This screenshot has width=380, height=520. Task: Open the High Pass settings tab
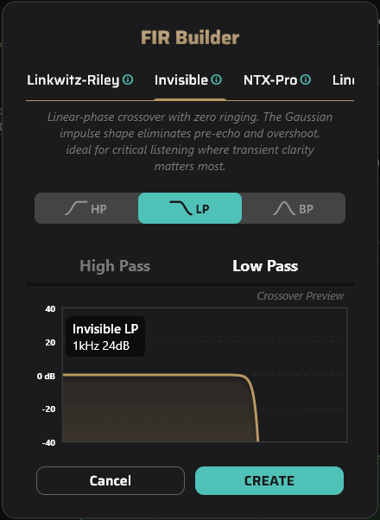[115, 266]
